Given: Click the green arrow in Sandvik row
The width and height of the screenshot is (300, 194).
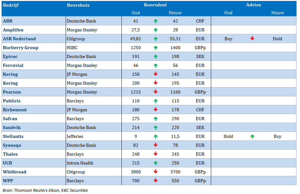Looking at the screenshot, I should [x=155, y=128].
